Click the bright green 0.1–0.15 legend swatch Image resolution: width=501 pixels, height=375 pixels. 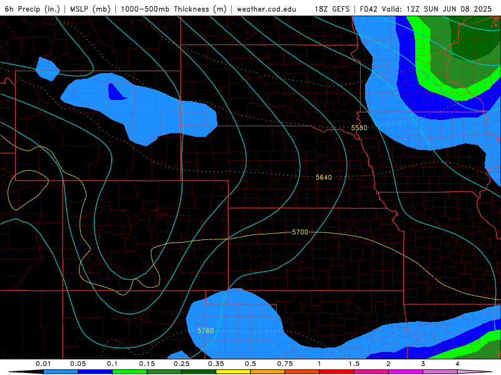click(130, 372)
